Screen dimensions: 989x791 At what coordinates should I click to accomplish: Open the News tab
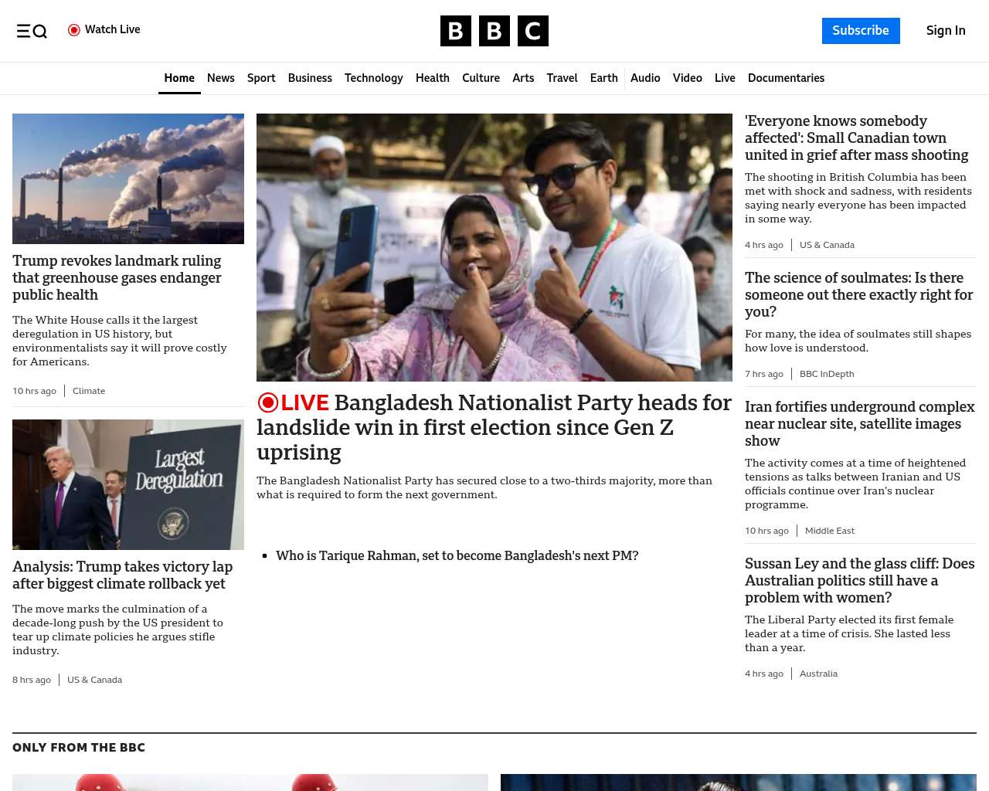click(220, 78)
